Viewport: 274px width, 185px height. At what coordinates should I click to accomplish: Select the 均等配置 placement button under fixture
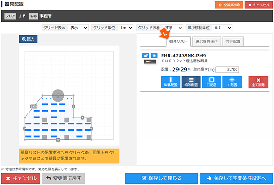click(x=191, y=82)
